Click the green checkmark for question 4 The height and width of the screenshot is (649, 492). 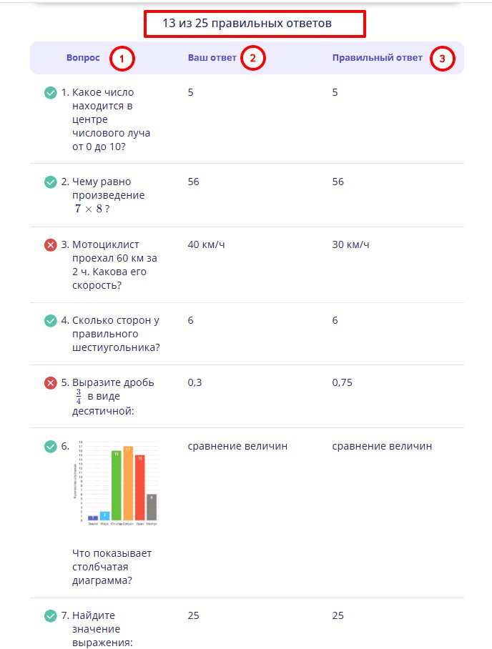[49, 320]
